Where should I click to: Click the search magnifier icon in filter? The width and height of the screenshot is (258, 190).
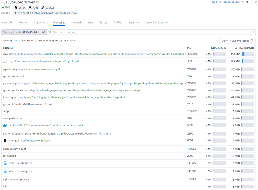click(49, 32)
